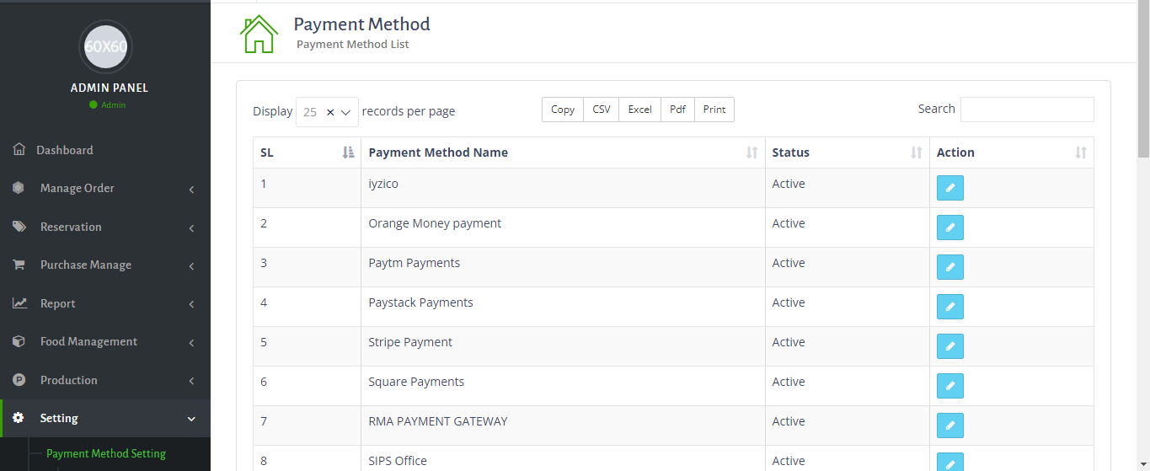The height and width of the screenshot is (471, 1150).
Task: Click inside the Search input field
Action: (1027, 110)
